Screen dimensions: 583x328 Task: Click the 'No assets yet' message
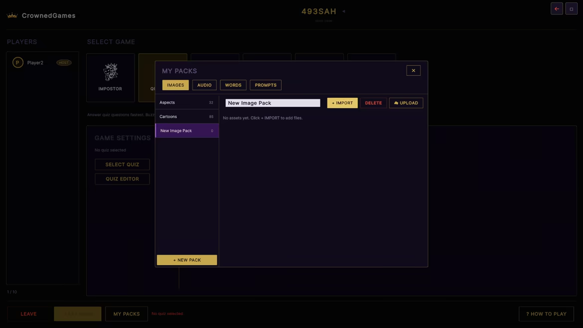[x=263, y=118]
